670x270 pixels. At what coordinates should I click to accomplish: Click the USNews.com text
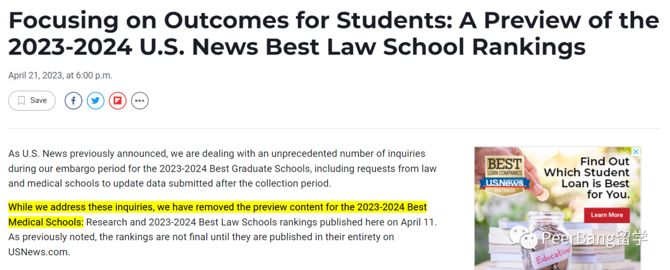click(x=38, y=251)
